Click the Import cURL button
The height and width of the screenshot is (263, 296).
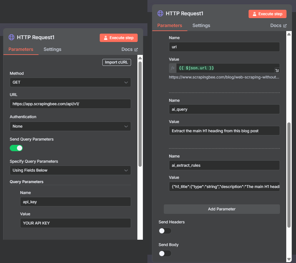coord(116,62)
